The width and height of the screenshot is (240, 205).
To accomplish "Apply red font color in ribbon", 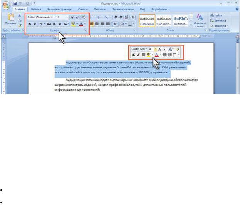I will click(81, 24).
